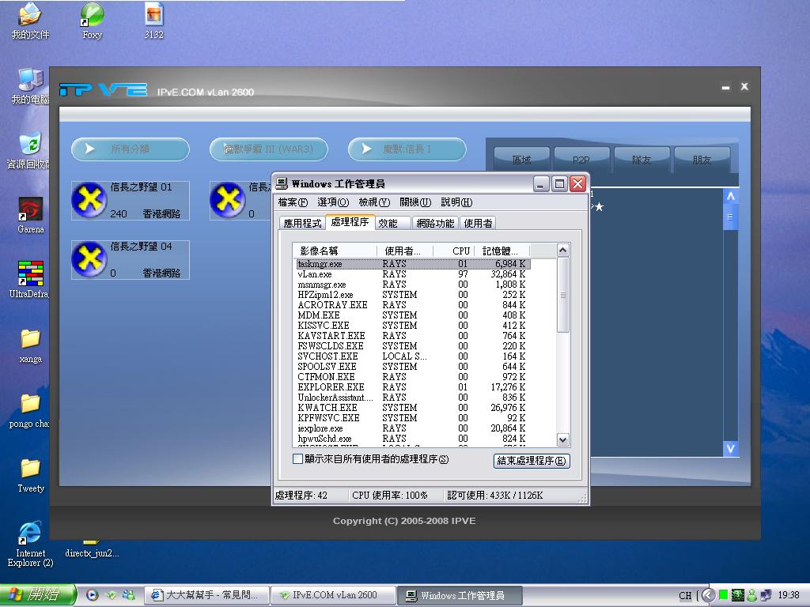Click the green arrow quick launch icon

[x=111, y=595]
